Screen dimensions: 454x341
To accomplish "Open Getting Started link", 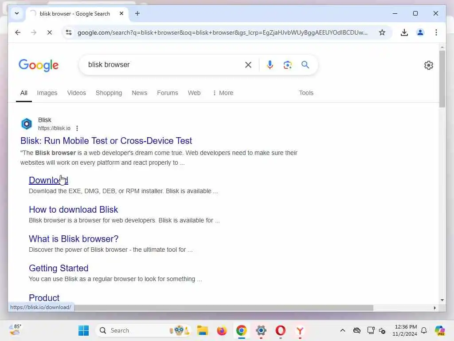I will [x=59, y=268].
